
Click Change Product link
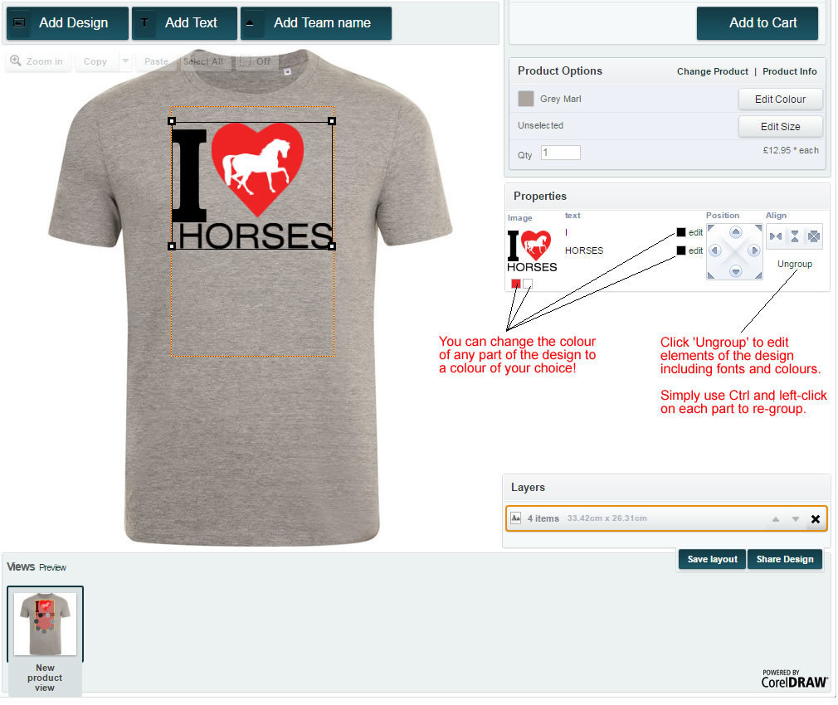[713, 71]
